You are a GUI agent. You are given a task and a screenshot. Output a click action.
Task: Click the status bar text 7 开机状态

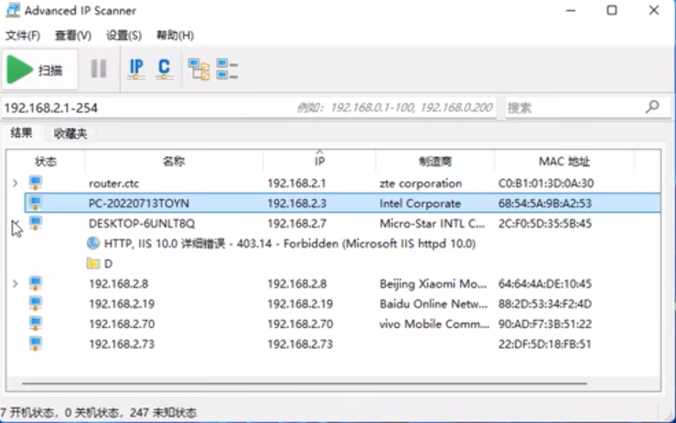click(x=28, y=413)
